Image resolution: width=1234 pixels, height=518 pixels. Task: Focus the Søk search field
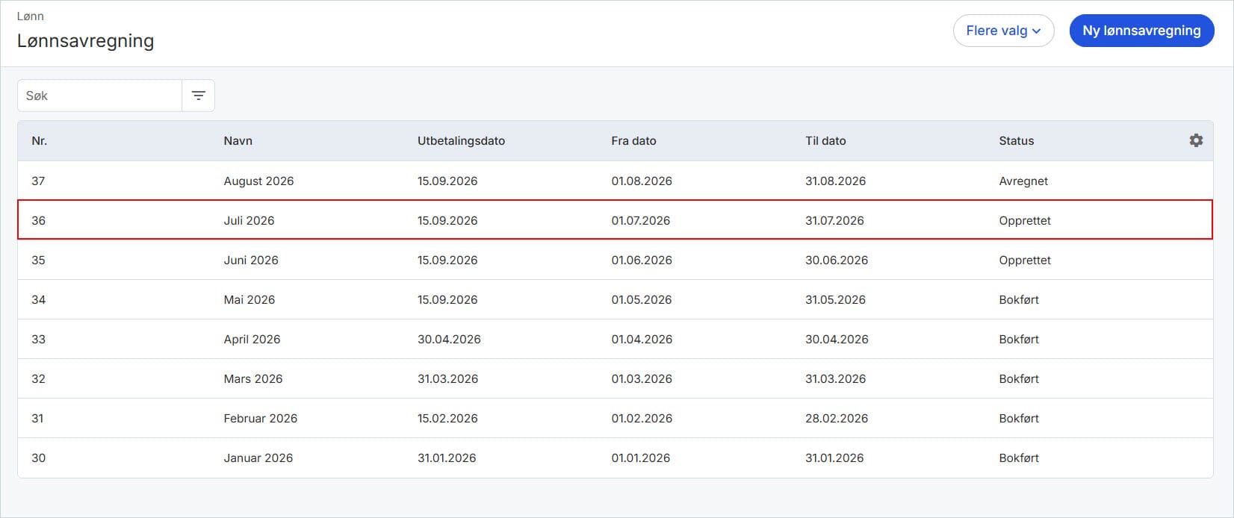pos(99,96)
